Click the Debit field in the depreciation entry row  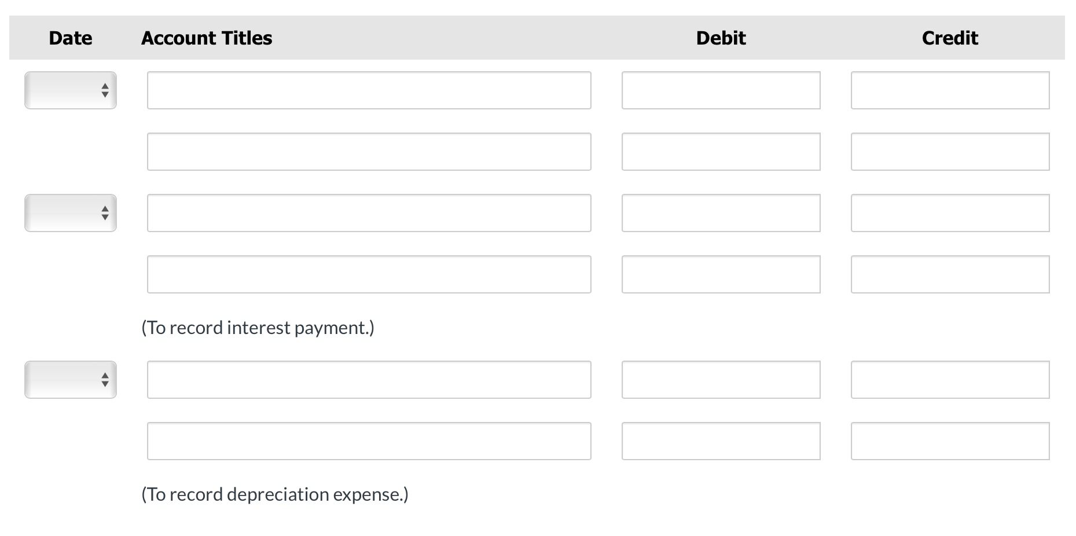721,380
